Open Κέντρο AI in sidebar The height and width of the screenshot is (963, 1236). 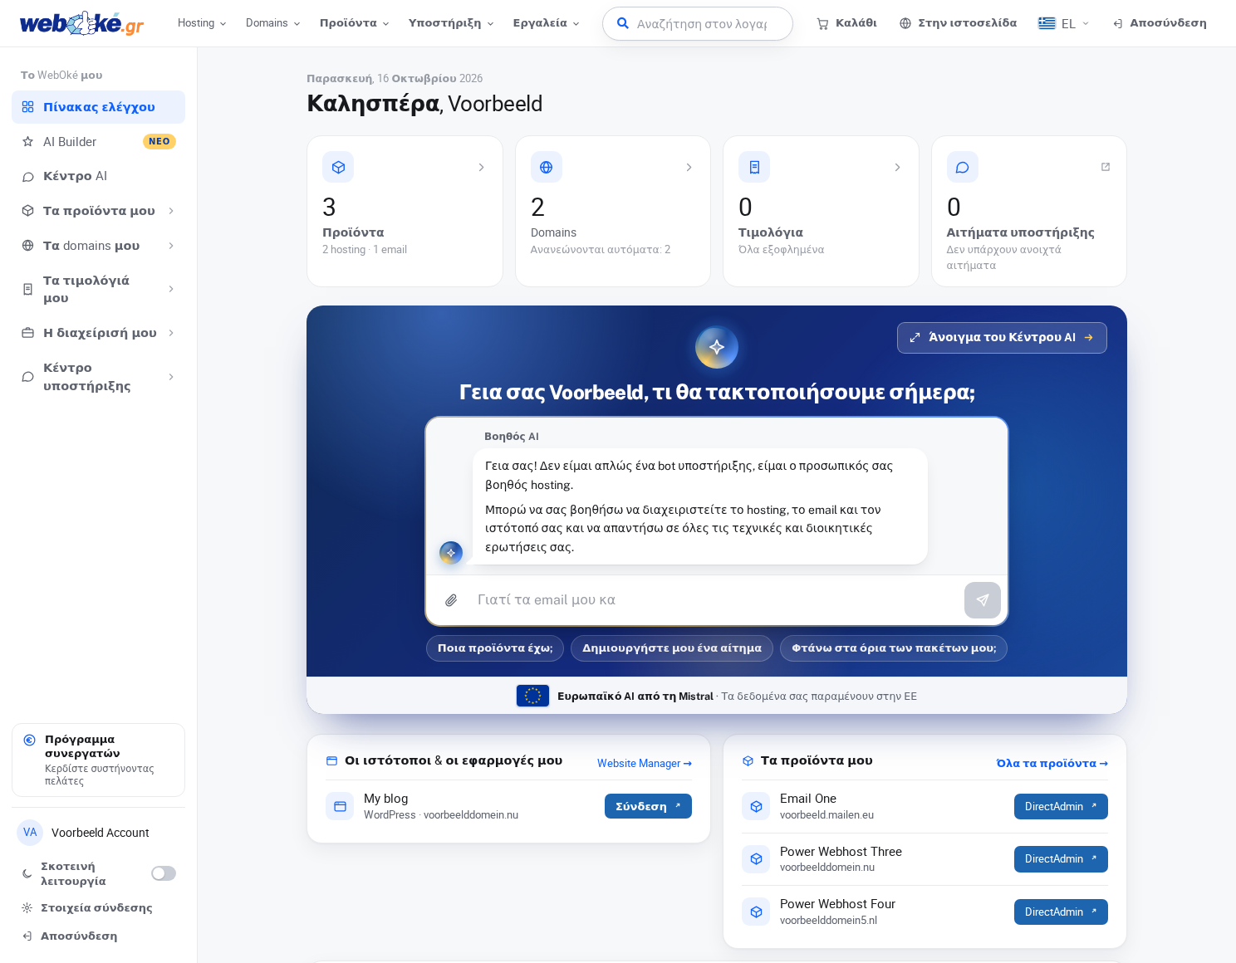[98, 176]
